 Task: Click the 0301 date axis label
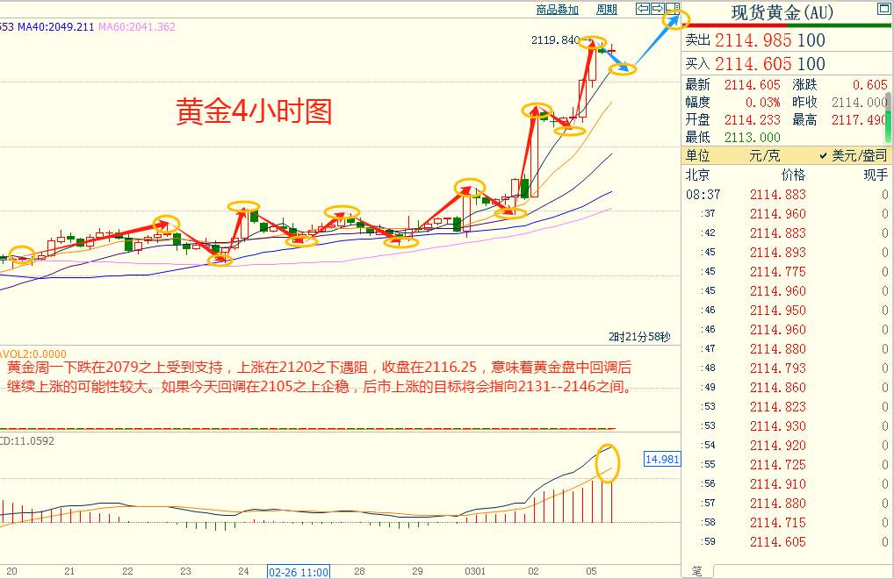[x=475, y=571]
